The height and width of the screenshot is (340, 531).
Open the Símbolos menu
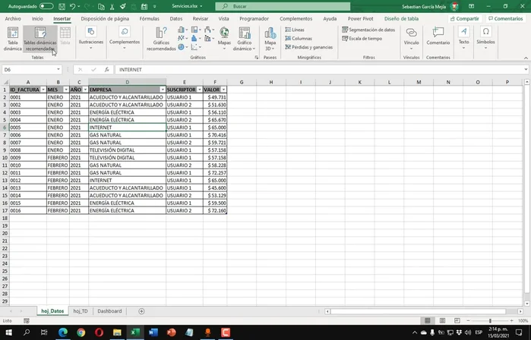[x=485, y=38]
